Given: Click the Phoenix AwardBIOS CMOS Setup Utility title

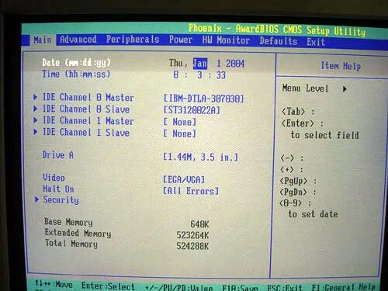Looking at the screenshot, I should [277, 29].
